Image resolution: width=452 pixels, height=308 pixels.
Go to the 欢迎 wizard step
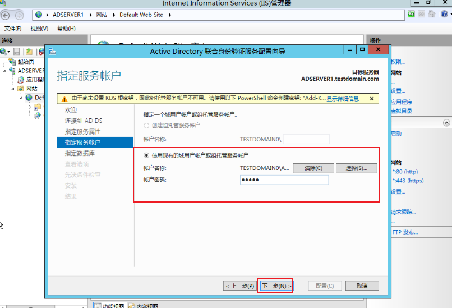[71, 110]
